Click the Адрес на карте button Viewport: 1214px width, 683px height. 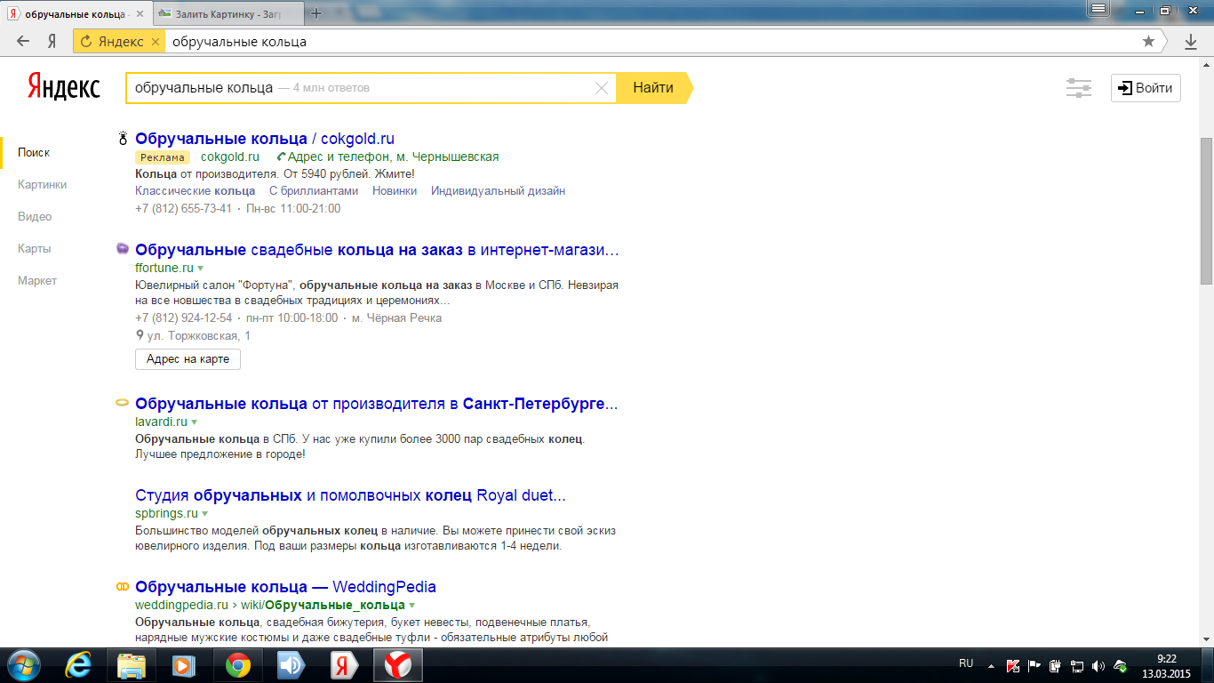tap(188, 359)
